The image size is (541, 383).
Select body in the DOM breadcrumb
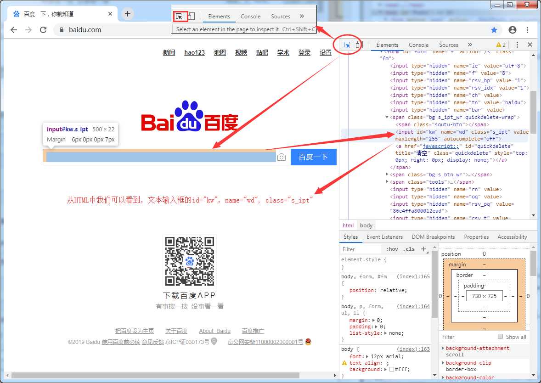pyautogui.click(x=366, y=225)
